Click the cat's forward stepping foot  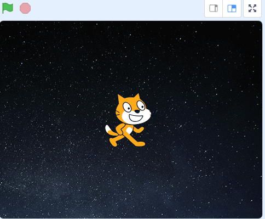140,144
